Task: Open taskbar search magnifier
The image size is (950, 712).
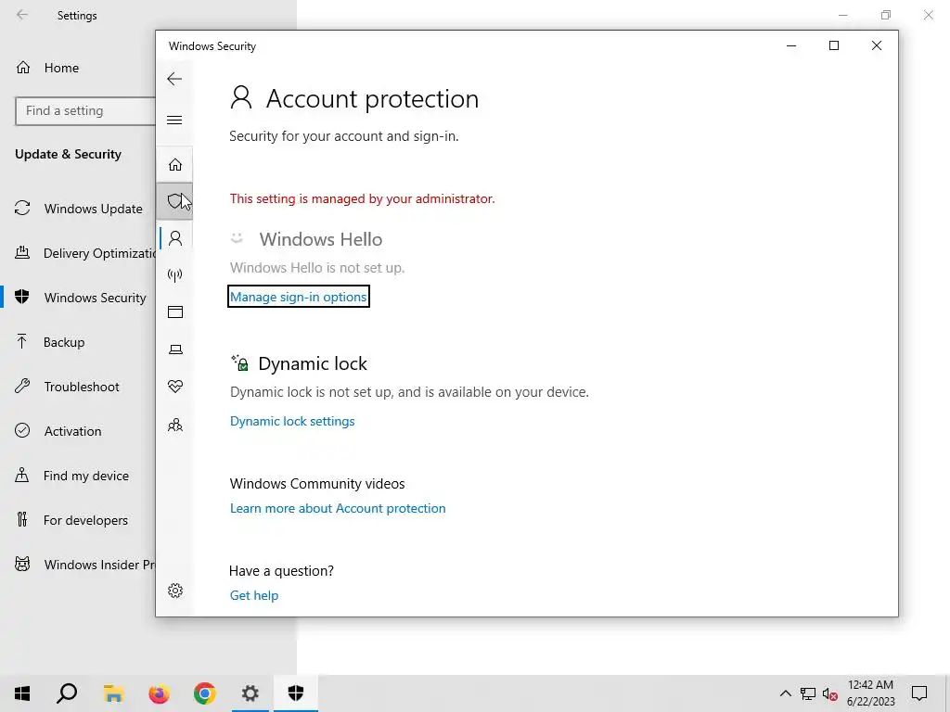Action: 67,693
